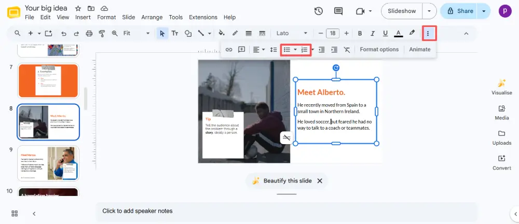
Task: Open the Slideshow options dropdown arrow
Action: 429,11
